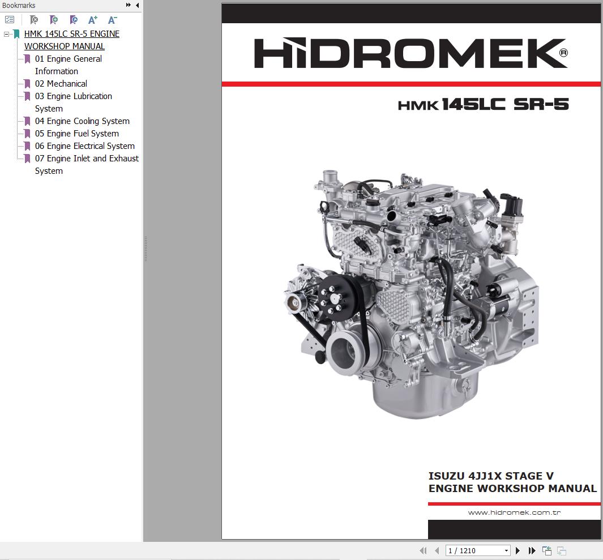Click the add new bookmark icon

(x=54, y=20)
